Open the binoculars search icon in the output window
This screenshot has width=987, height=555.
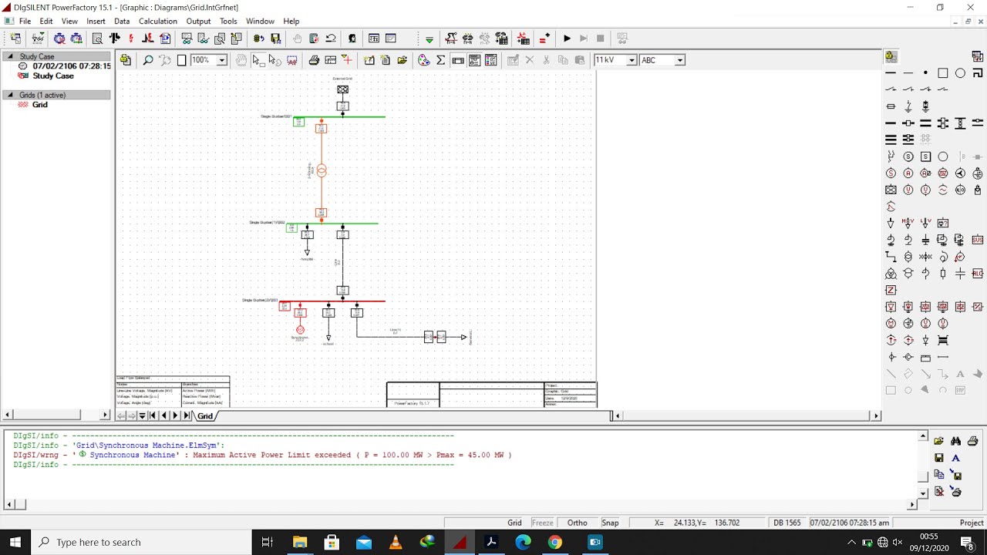[x=956, y=441]
